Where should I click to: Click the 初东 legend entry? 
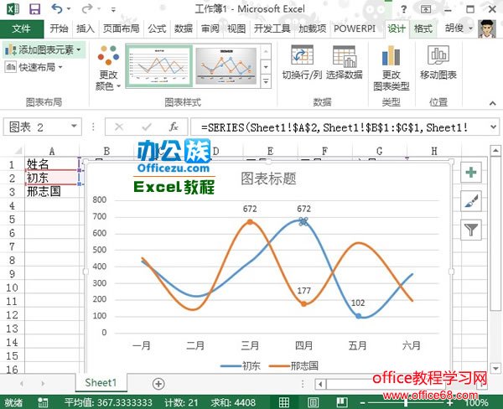pyautogui.click(x=241, y=365)
